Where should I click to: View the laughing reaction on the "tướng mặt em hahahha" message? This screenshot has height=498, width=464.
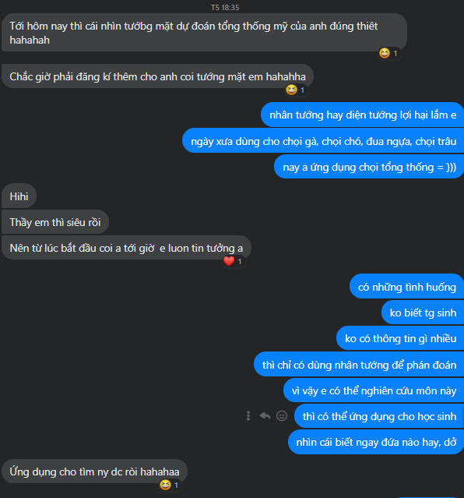(295, 90)
